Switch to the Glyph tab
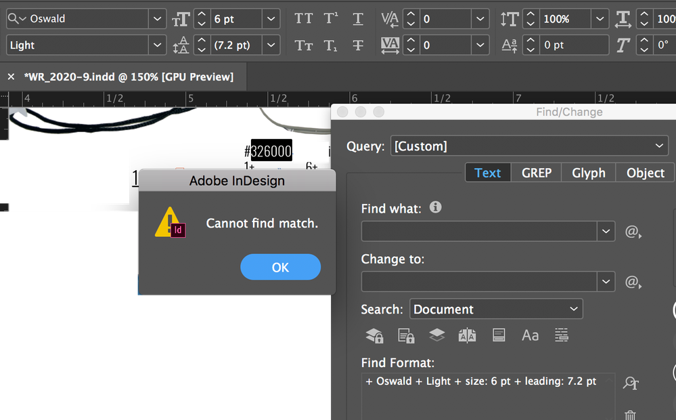676x420 pixels. [589, 173]
